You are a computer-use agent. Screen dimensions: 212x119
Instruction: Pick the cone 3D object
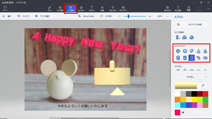pyautogui.click(x=198, y=51)
